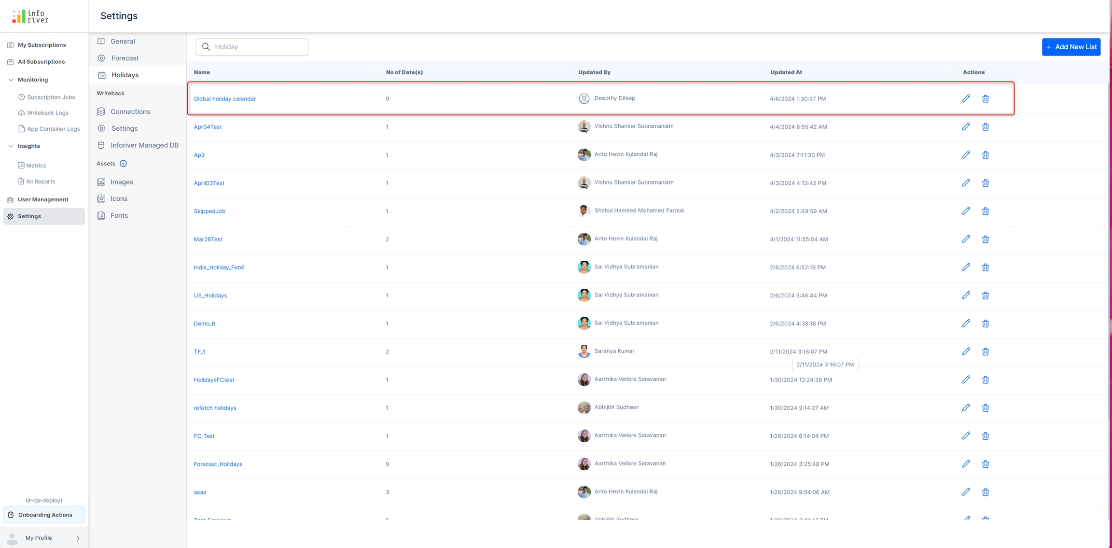Viewport: 1112px width, 548px height.
Task: Click the Assets info icon
Action: (x=123, y=164)
